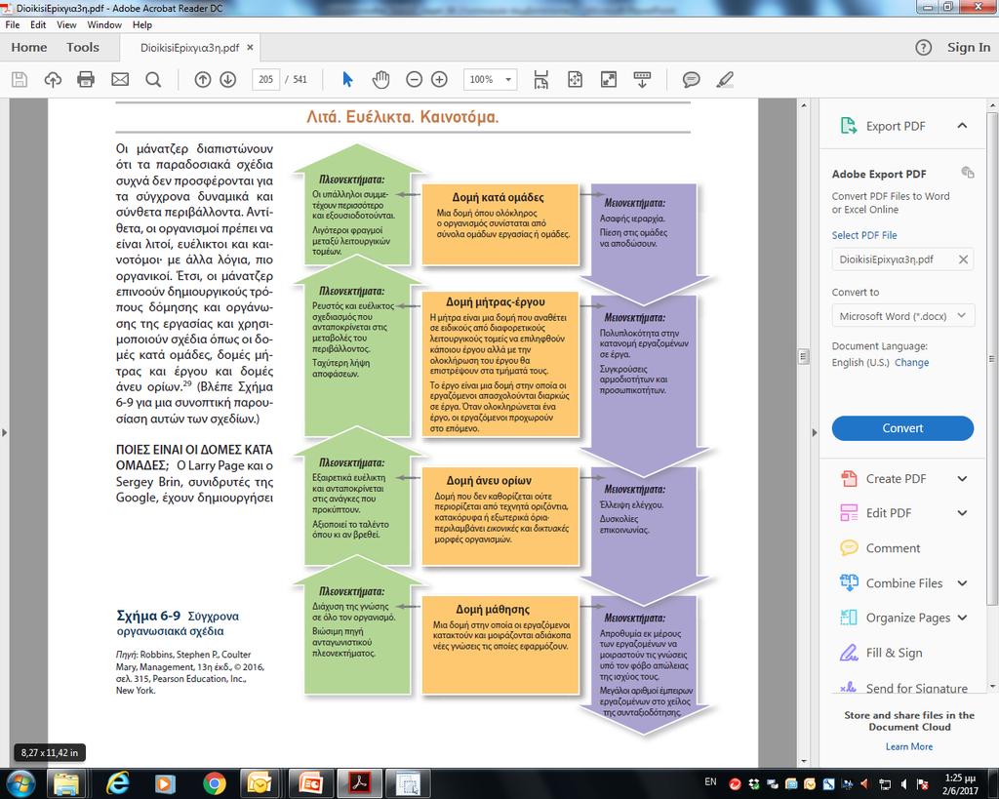The width and height of the screenshot is (999, 799).
Task: Expand the Combine Files options chevron
Action: (962, 583)
